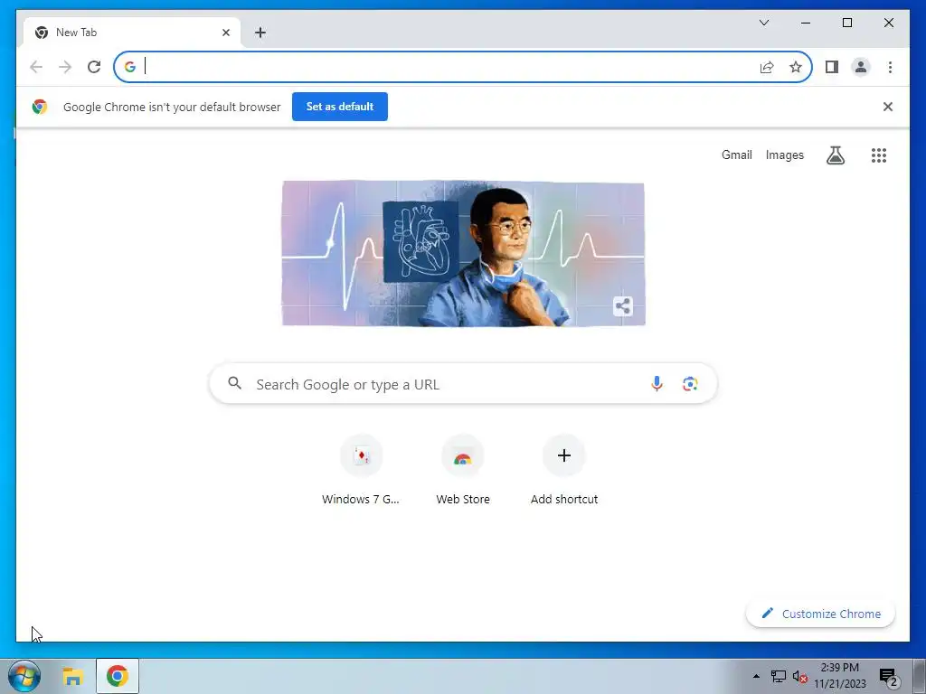The width and height of the screenshot is (926, 694).
Task: Open Chrome's three-dot menu
Action: click(890, 67)
